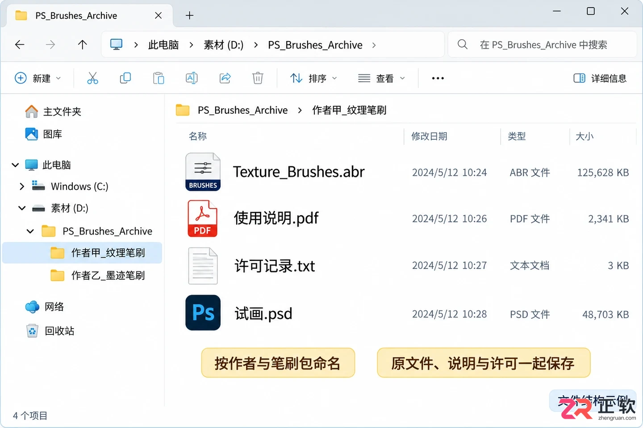This screenshot has width=643, height=428.
Task: Click the 2,341 KB size cell
Action: click(x=608, y=219)
